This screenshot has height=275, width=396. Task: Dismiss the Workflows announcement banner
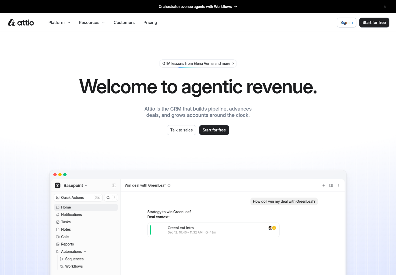tap(385, 7)
